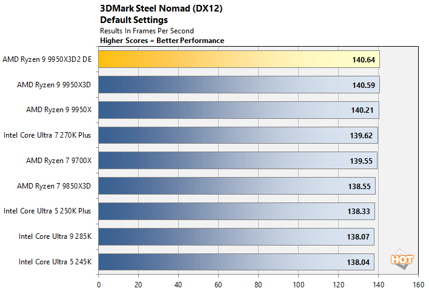Click the x-axis label 60
The image size is (429, 291).
point(218,285)
